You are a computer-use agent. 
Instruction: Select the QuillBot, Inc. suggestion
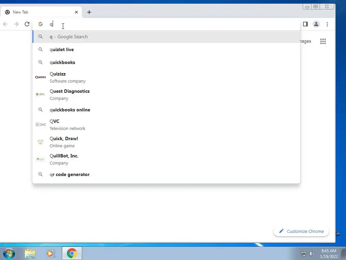(x=166, y=159)
